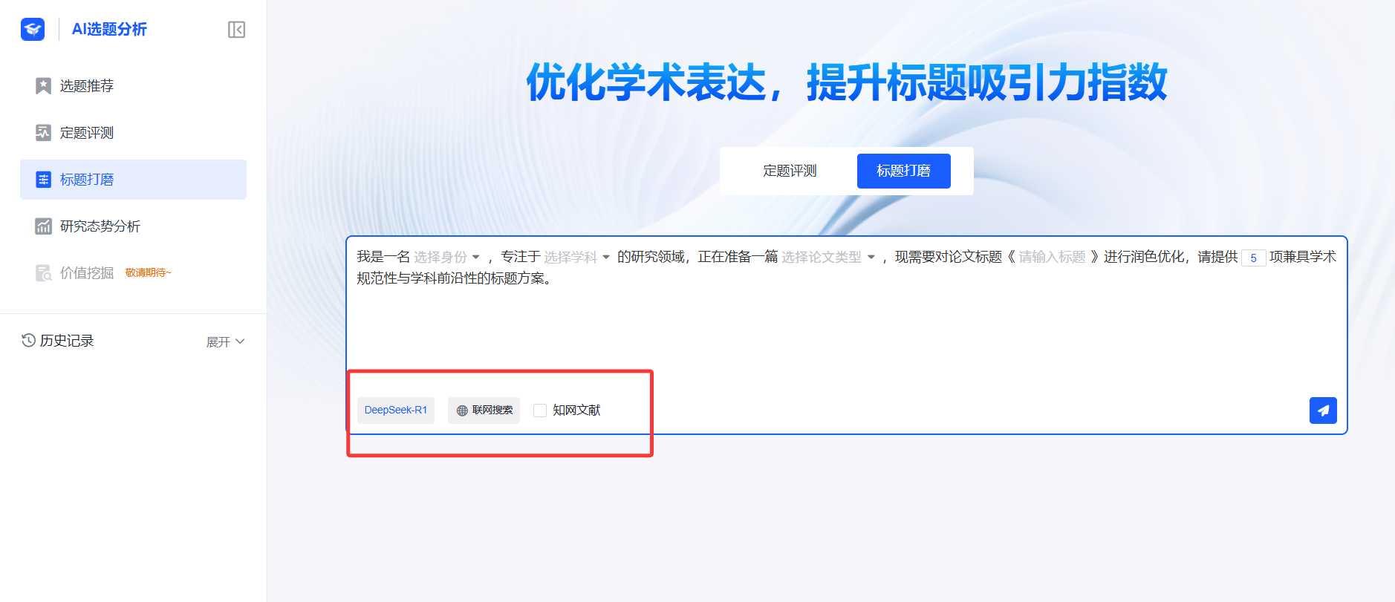The image size is (1395, 602).
Task: Click the 选题推荐 bookmark star icon
Action: 43,86
